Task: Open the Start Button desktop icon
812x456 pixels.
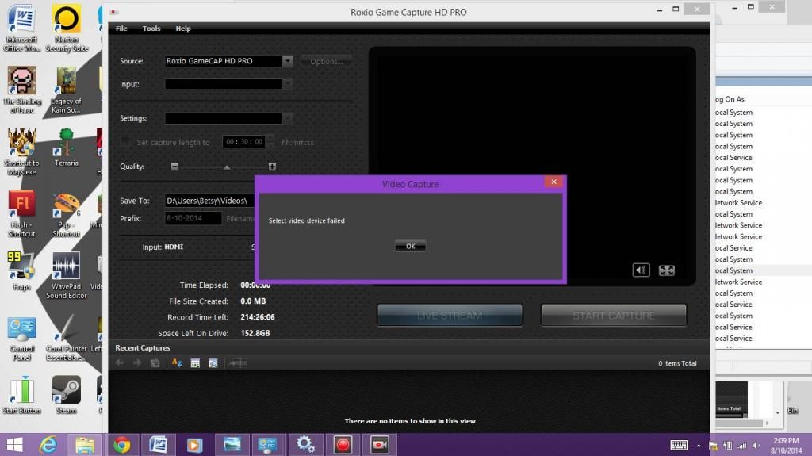Action: 21,395
